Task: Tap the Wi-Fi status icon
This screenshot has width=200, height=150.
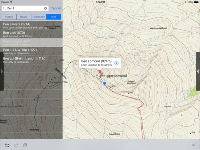Action: click(11, 2)
